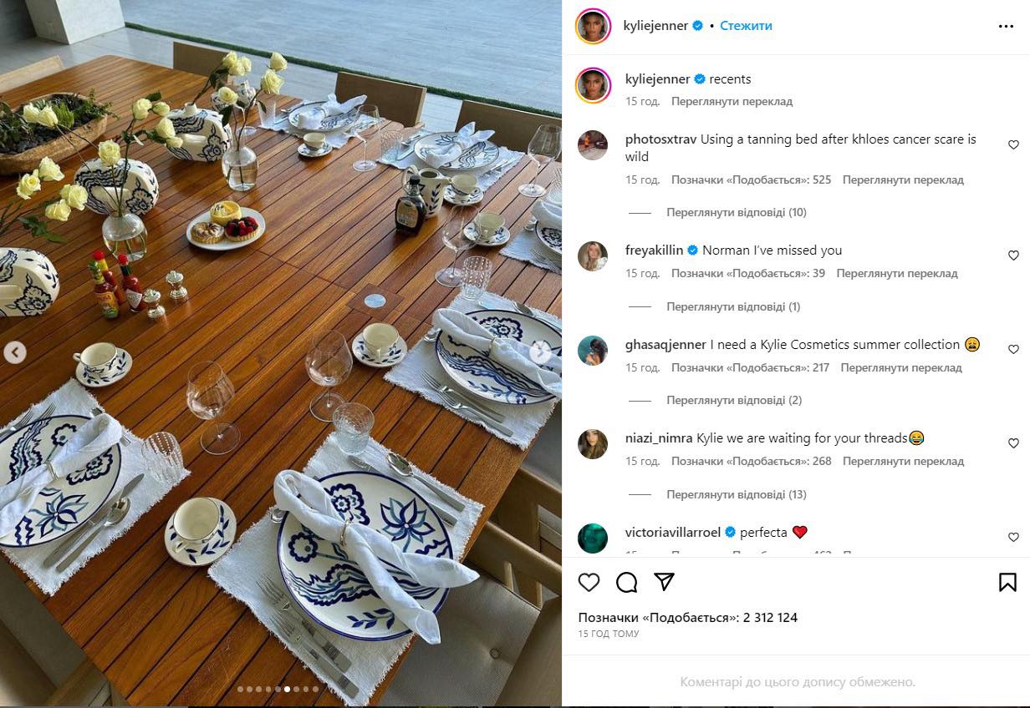Save post with bookmark icon
Viewport: 1030px width, 708px height.
point(1007,582)
